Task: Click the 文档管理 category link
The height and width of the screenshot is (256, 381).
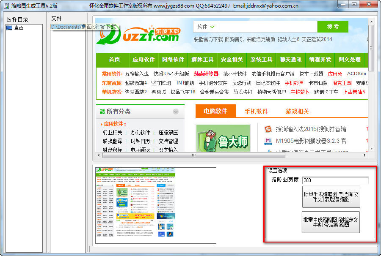Action: point(168,142)
